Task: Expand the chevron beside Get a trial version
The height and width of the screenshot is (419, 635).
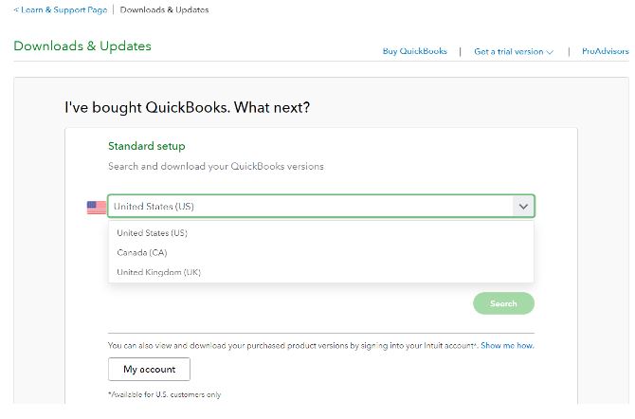Action: (550, 52)
